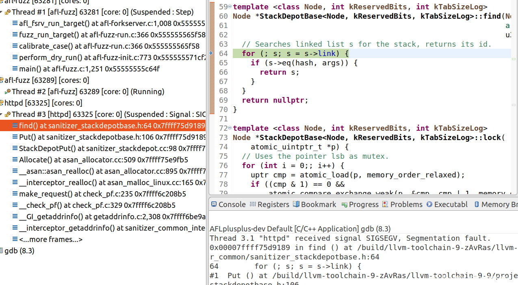The image size is (518, 285).
Task: Click the suspended thread icon of Thread #3
Action: (8, 114)
